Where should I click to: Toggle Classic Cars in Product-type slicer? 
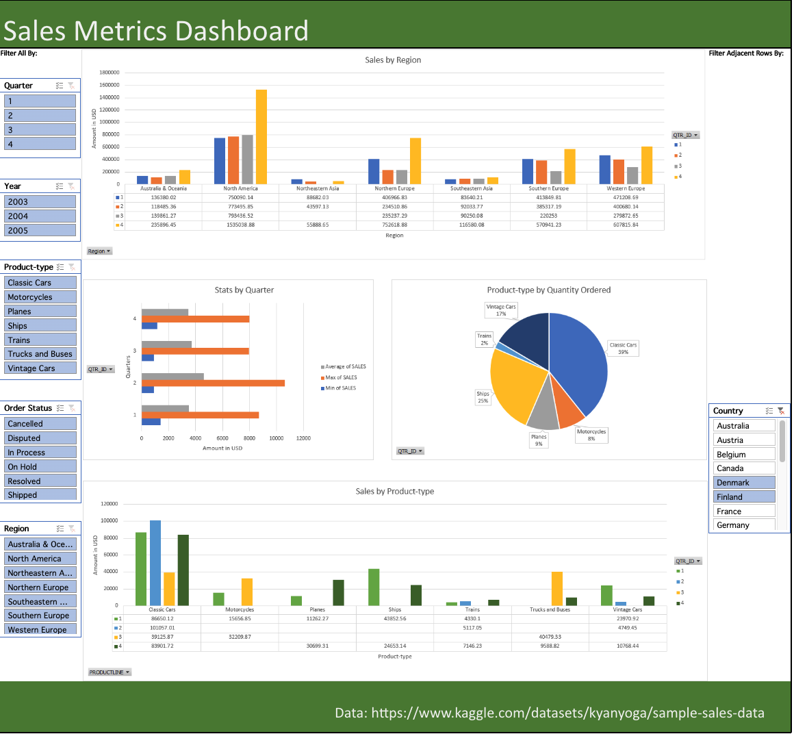click(40, 283)
